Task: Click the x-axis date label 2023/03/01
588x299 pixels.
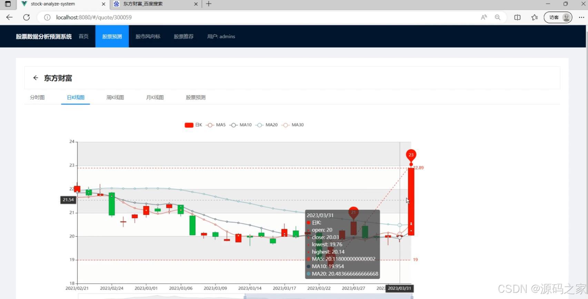Action: [146, 288]
